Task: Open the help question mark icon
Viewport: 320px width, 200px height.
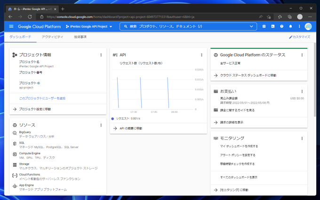Action: (x=281, y=26)
